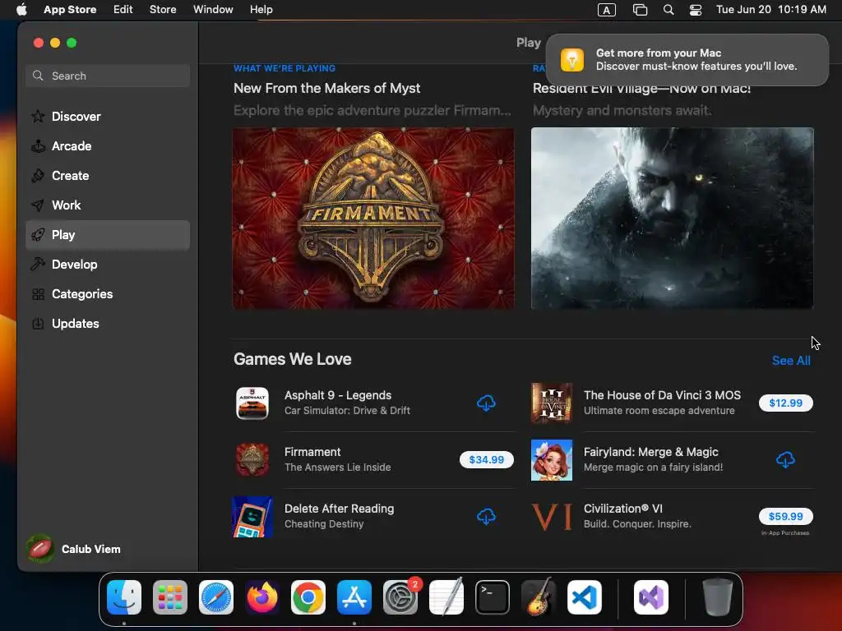The image size is (842, 631).
Task: Open Visual Studio (purple) from the Dock
Action: [651, 597]
